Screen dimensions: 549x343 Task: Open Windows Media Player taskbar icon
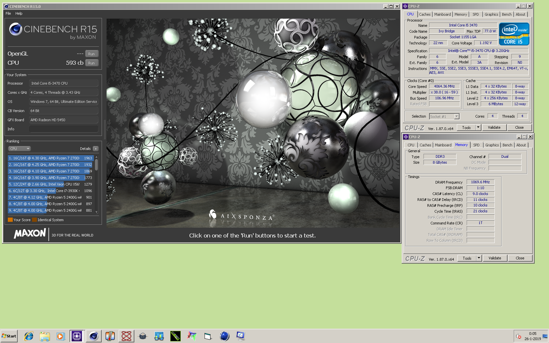(60, 336)
